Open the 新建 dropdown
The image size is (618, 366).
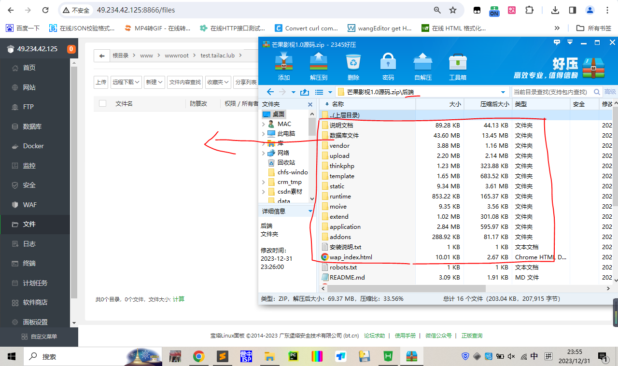click(154, 82)
